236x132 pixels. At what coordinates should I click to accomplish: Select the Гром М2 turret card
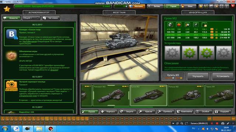(x=149, y=95)
